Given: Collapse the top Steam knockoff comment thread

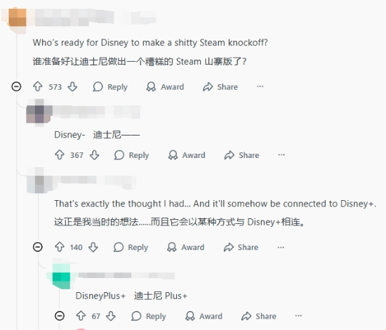Looking at the screenshot, I should click(16, 86).
